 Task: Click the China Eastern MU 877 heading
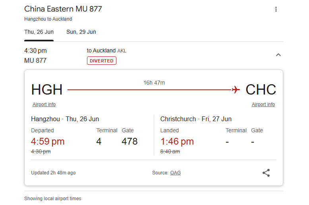coord(63,9)
